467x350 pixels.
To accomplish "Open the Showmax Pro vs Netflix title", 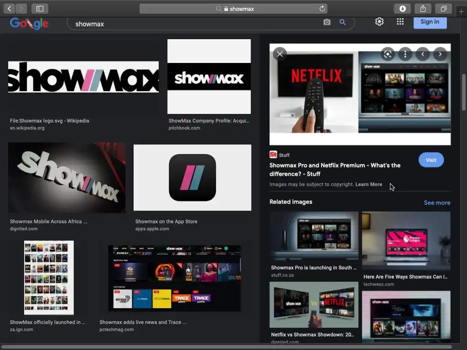I will pos(335,170).
